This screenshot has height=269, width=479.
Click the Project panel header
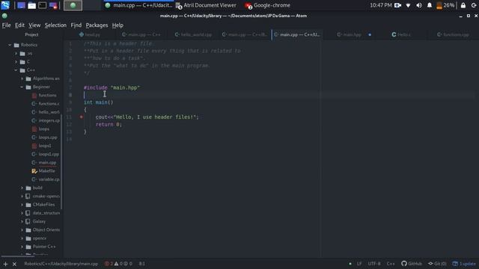point(31,35)
